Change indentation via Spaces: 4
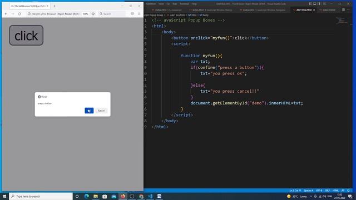This screenshot has width=356, height=200. click(309, 191)
